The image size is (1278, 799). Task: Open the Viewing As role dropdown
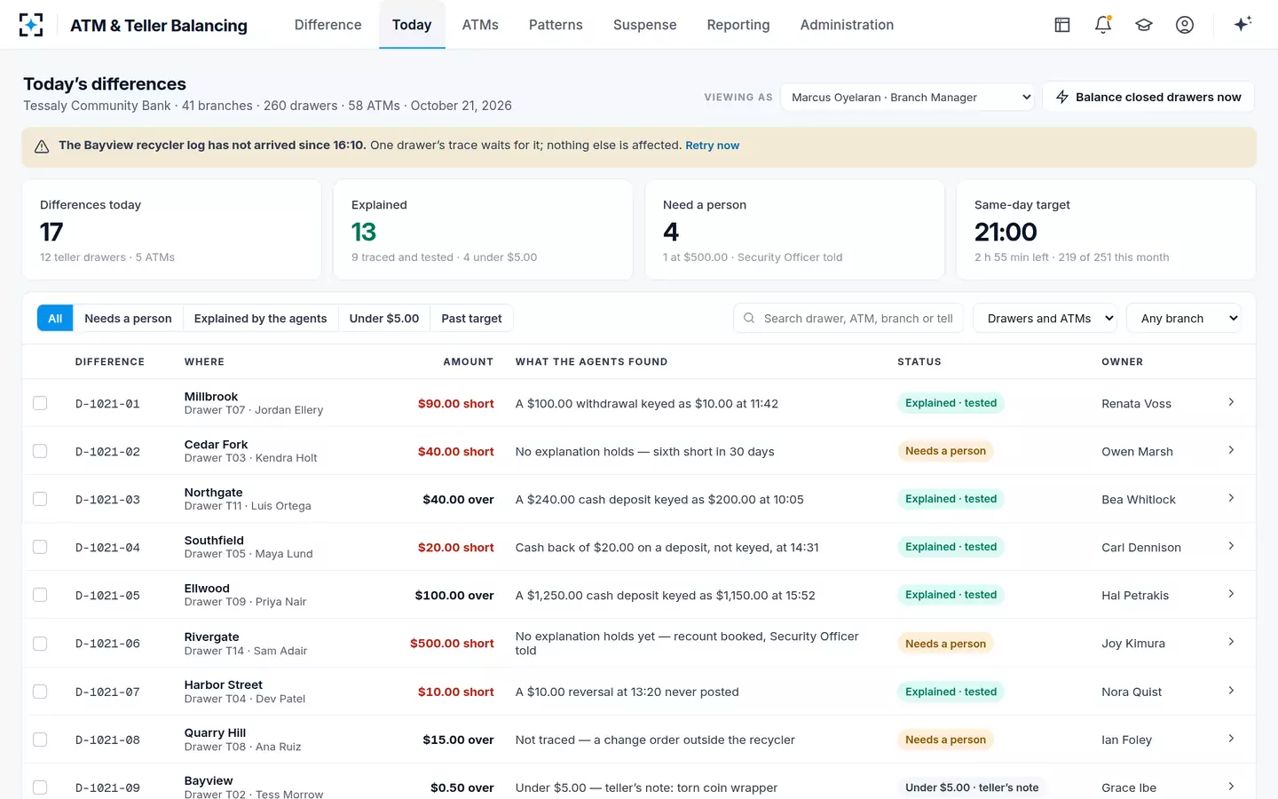[x=908, y=97]
